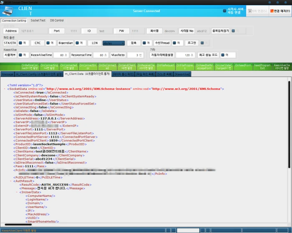Click the OnBeforeConnect event indicator

30,67
